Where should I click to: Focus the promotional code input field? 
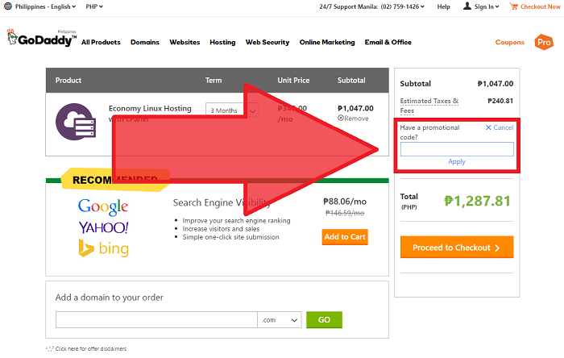457,149
